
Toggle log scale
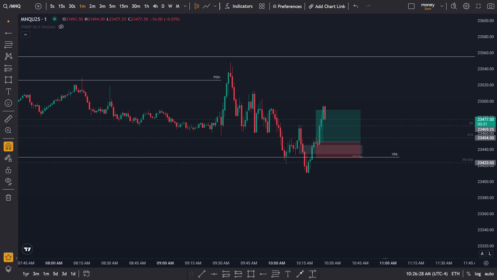478,274
